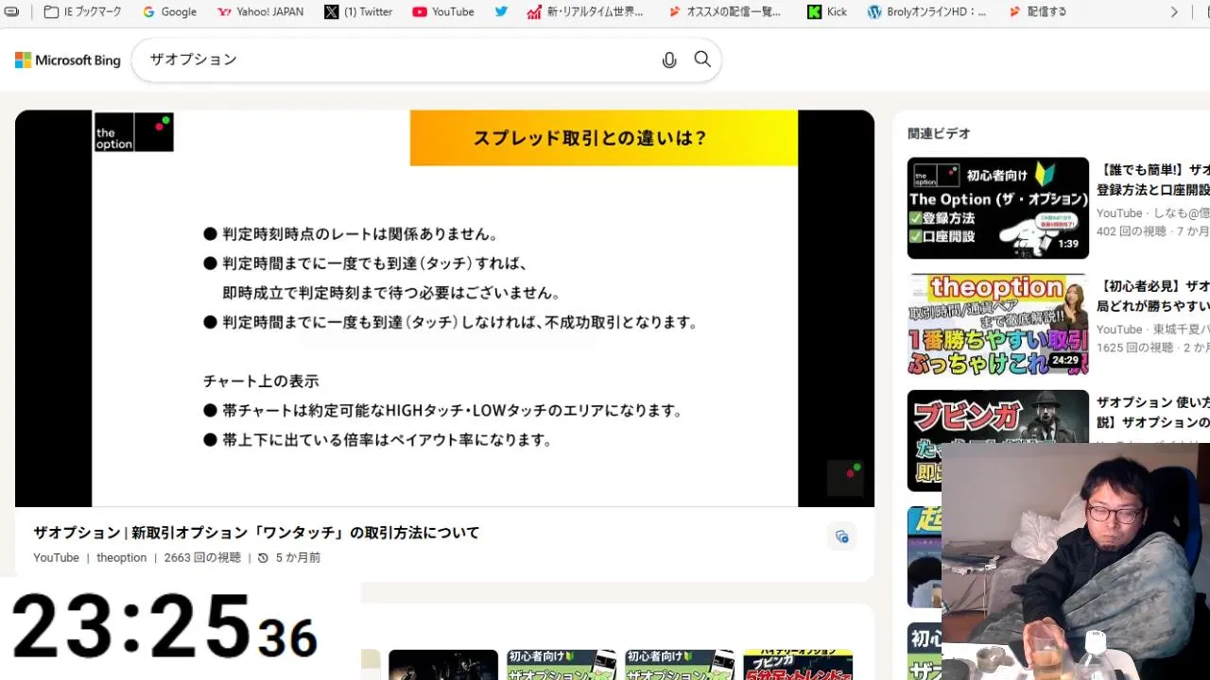
Task: Open the ザオプション 使い方 related video title
Action: pos(1153,412)
